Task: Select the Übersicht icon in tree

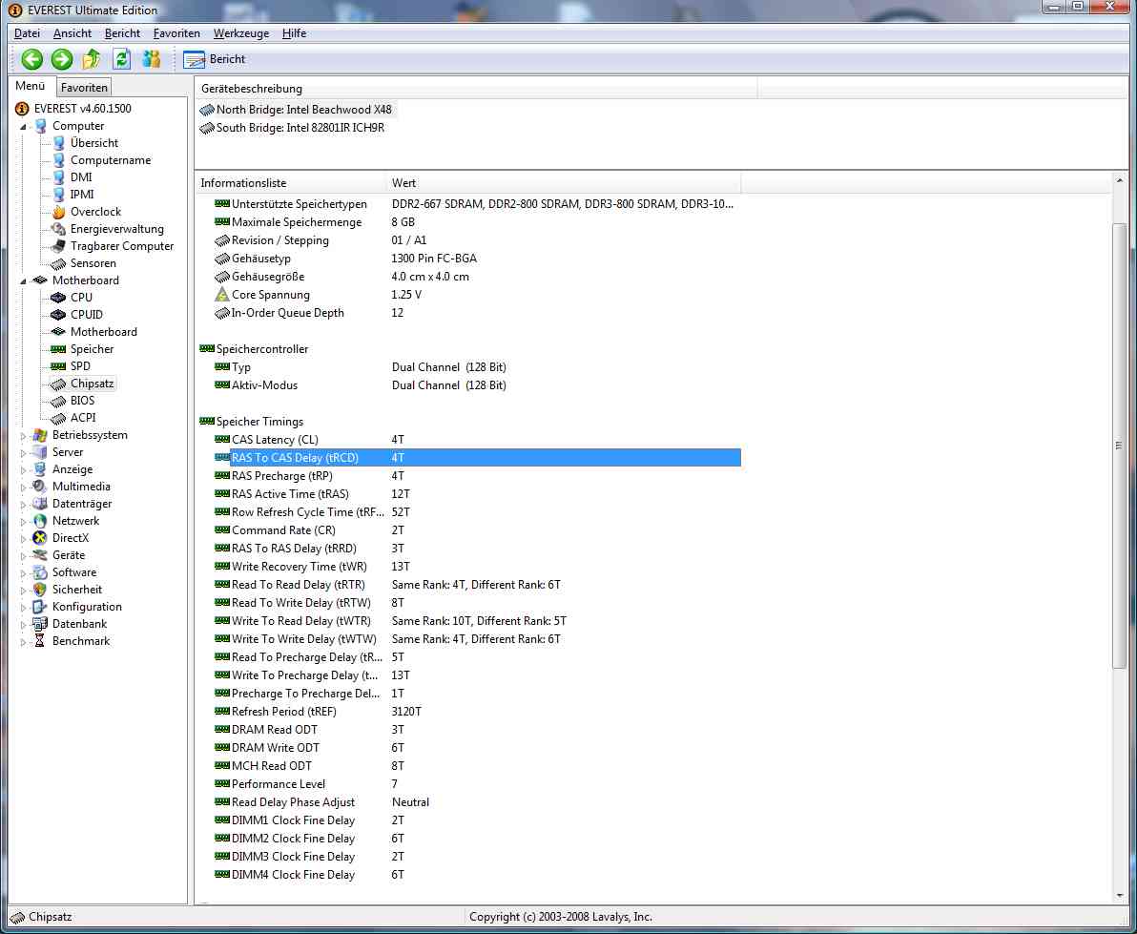Action: (59, 143)
